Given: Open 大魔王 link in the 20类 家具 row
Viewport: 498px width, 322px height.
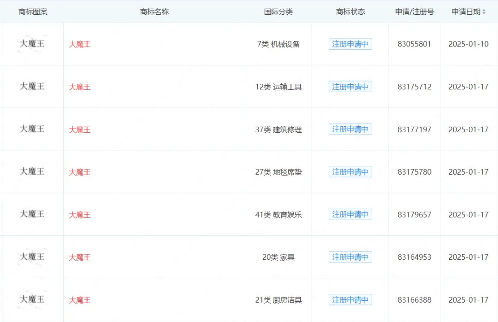Looking at the screenshot, I should tap(80, 258).
